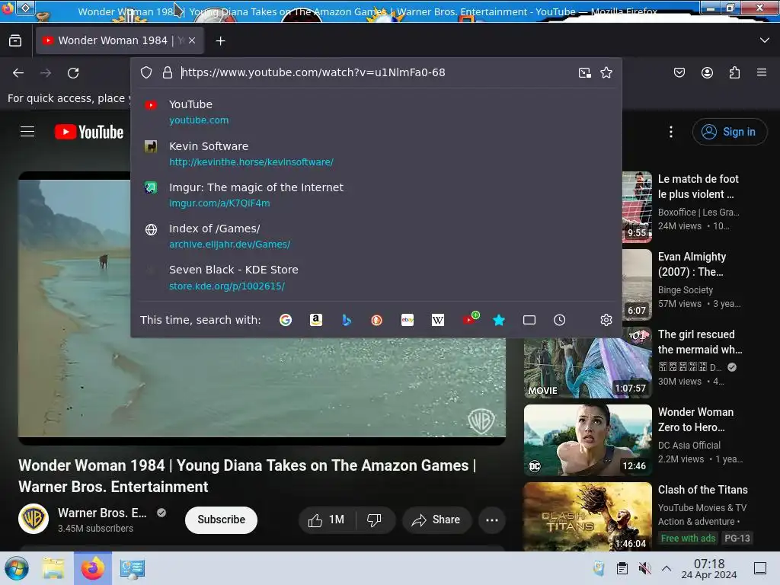This screenshot has height=585, width=780.
Task: Close the Wonder Woman 1984 tab
Action: pos(192,41)
